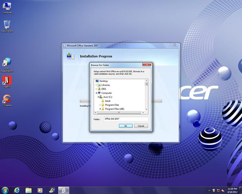
Task: Expand the Libraries tree node
Action: 96,85
